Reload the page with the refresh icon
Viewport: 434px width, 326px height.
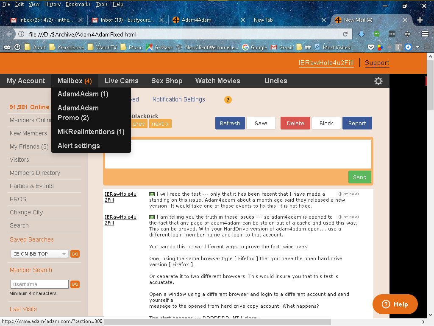(x=345, y=34)
